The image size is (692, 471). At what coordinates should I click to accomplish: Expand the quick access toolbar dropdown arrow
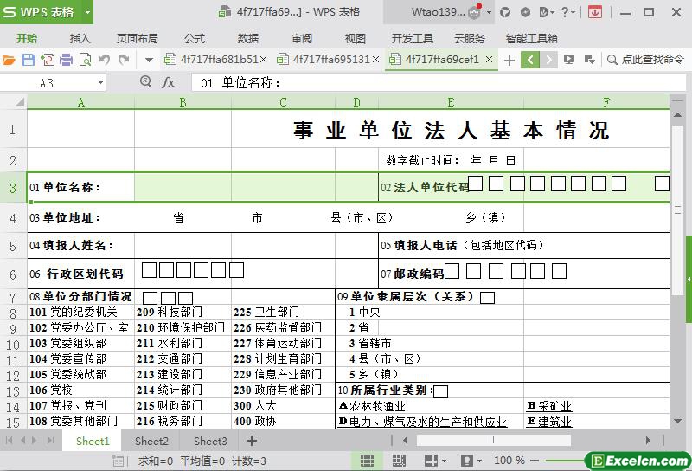149,60
